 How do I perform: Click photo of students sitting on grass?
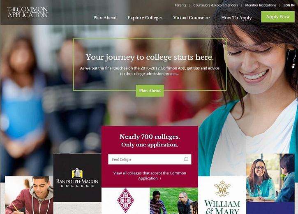click(174, 201)
